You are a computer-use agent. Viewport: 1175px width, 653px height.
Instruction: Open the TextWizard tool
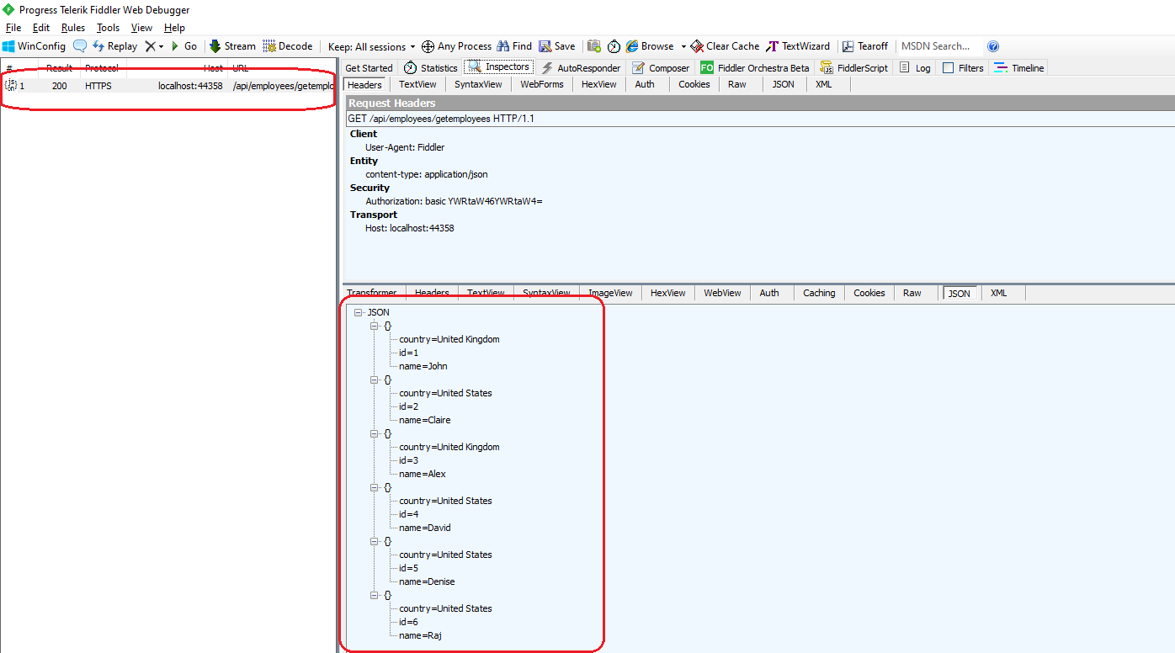[798, 46]
